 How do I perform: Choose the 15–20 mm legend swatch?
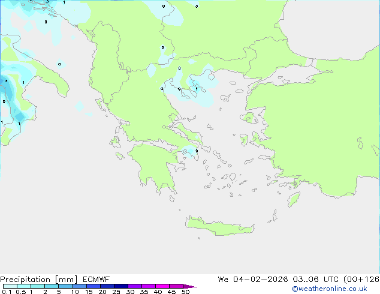coord(94,286)
